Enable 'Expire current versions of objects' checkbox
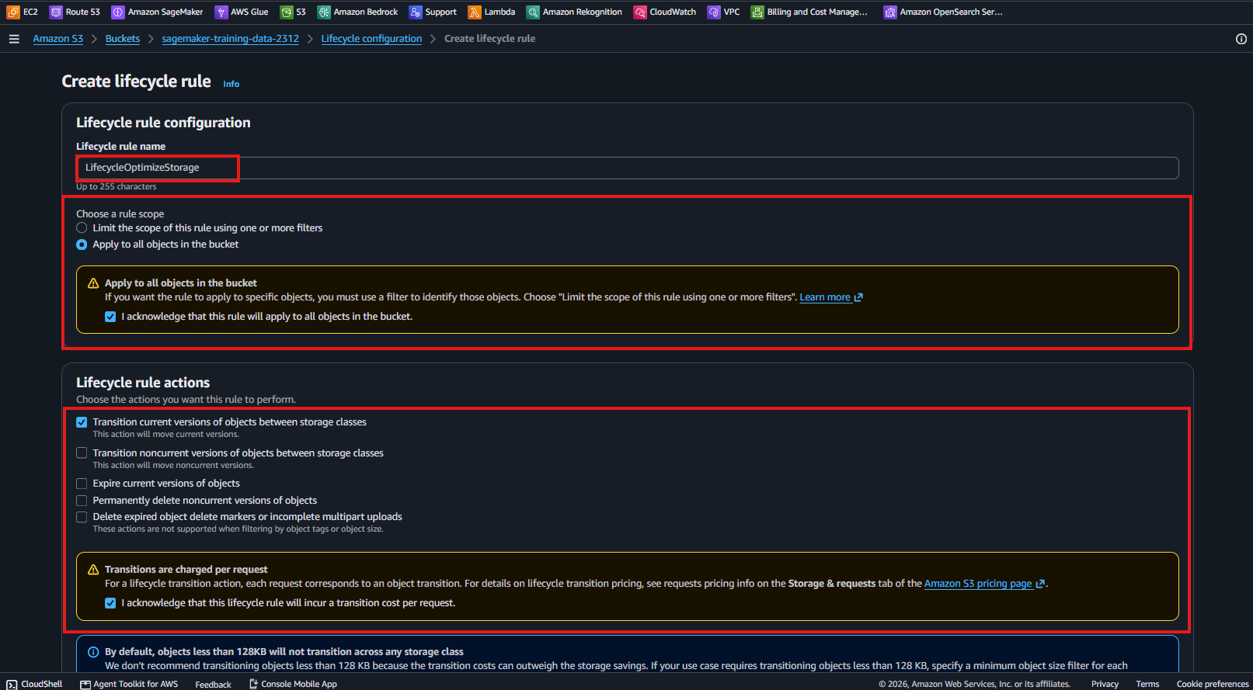Image resolution: width=1253 pixels, height=690 pixels. point(82,484)
